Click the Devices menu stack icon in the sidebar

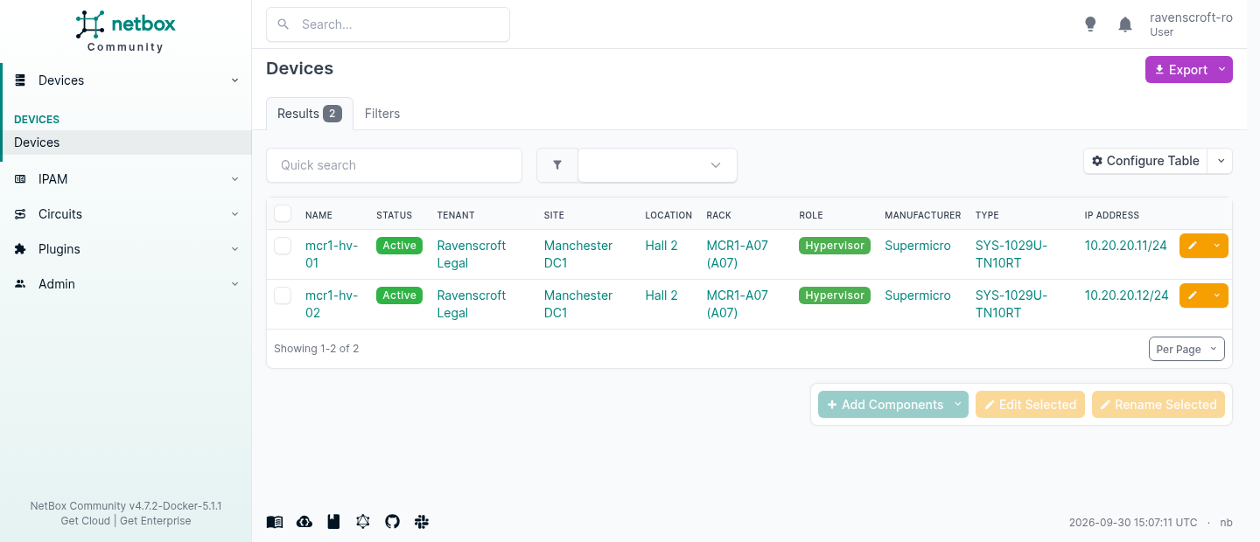click(21, 80)
